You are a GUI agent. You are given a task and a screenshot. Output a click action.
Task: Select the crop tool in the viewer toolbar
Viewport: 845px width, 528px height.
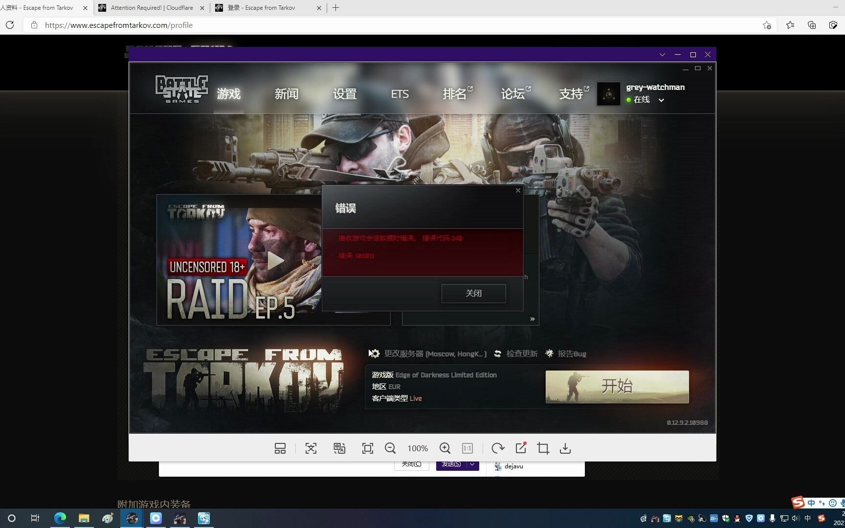click(x=543, y=448)
